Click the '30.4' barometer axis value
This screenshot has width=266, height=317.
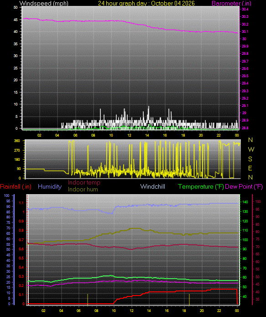(245, 9)
